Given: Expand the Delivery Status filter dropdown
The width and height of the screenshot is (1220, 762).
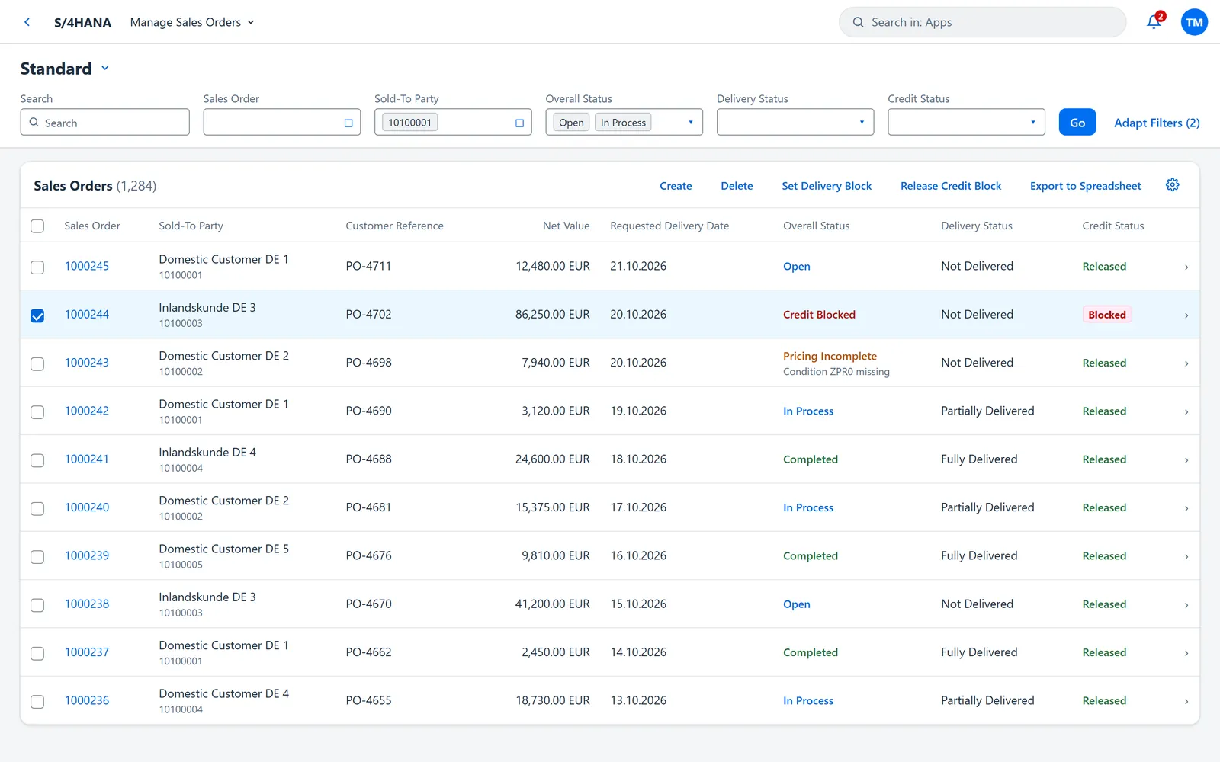Looking at the screenshot, I should point(862,123).
